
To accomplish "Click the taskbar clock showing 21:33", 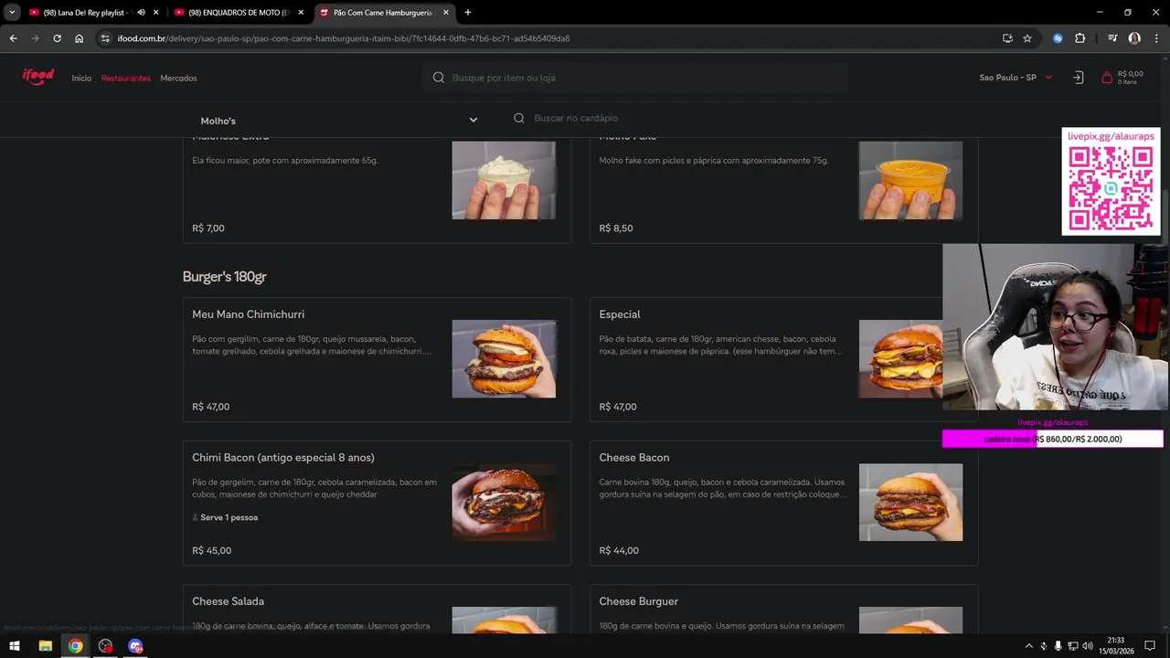I will (x=1115, y=646).
